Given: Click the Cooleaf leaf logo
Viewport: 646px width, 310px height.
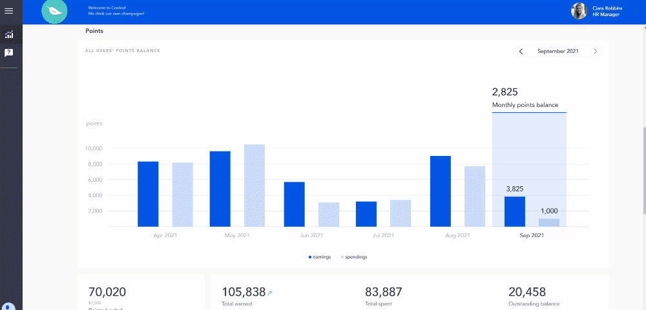Looking at the screenshot, I should [x=54, y=12].
